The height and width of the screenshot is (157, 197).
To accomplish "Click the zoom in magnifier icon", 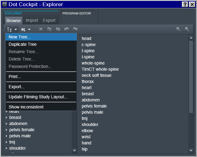I will point(178,29).
